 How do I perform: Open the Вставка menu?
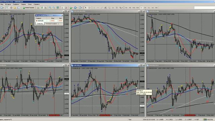tap(8, 4)
